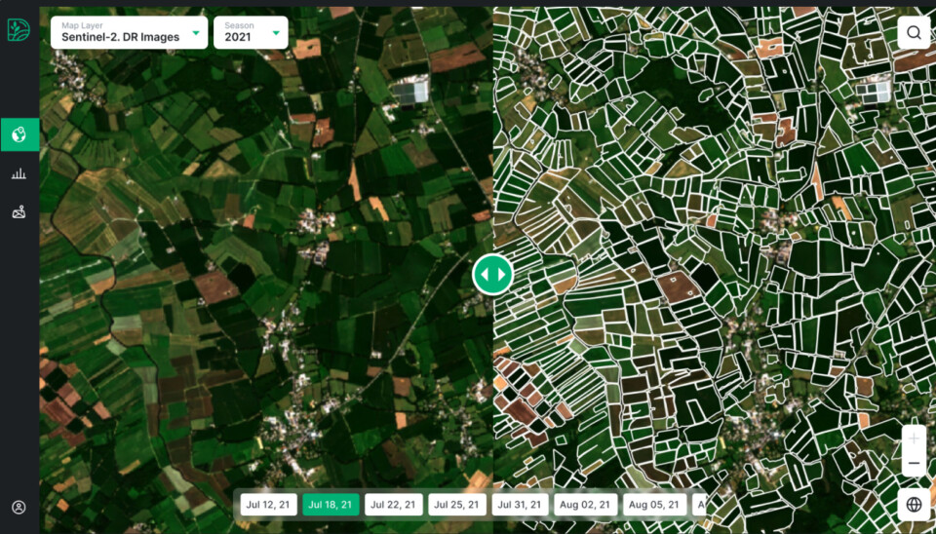Click the search magnifier button
This screenshot has height=534, width=936.
[914, 32]
